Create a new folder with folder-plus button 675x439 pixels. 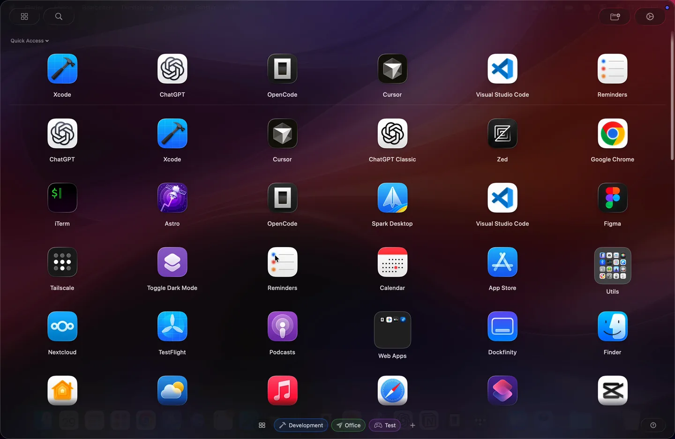615,16
